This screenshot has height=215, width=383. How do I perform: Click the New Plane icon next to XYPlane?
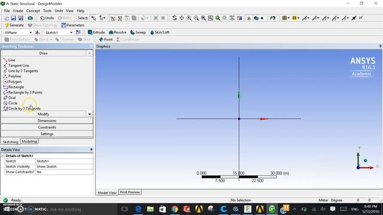point(37,32)
